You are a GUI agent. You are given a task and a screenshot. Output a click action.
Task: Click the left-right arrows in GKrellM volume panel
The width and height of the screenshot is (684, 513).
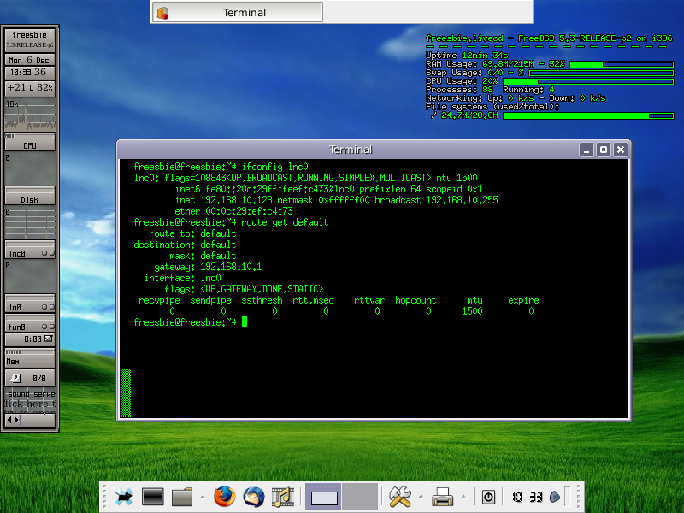pos(13,420)
